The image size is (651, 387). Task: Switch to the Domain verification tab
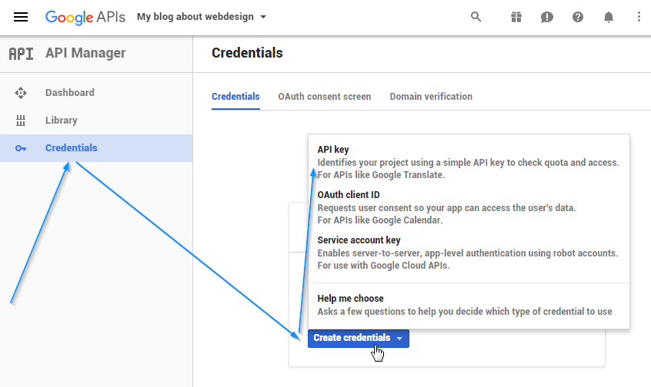coord(431,97)
